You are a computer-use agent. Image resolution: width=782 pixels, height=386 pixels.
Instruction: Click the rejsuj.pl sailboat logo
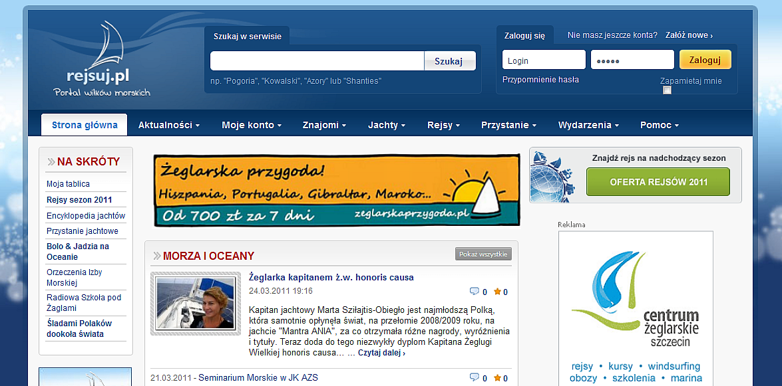tap(101, 58)
